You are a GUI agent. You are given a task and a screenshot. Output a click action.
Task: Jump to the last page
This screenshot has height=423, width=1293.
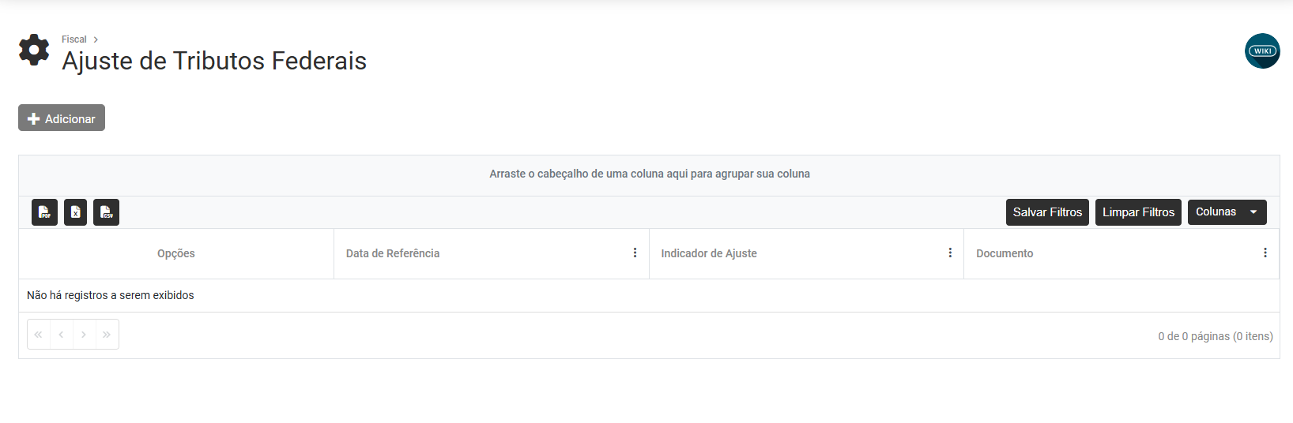[x=107, y=335]
